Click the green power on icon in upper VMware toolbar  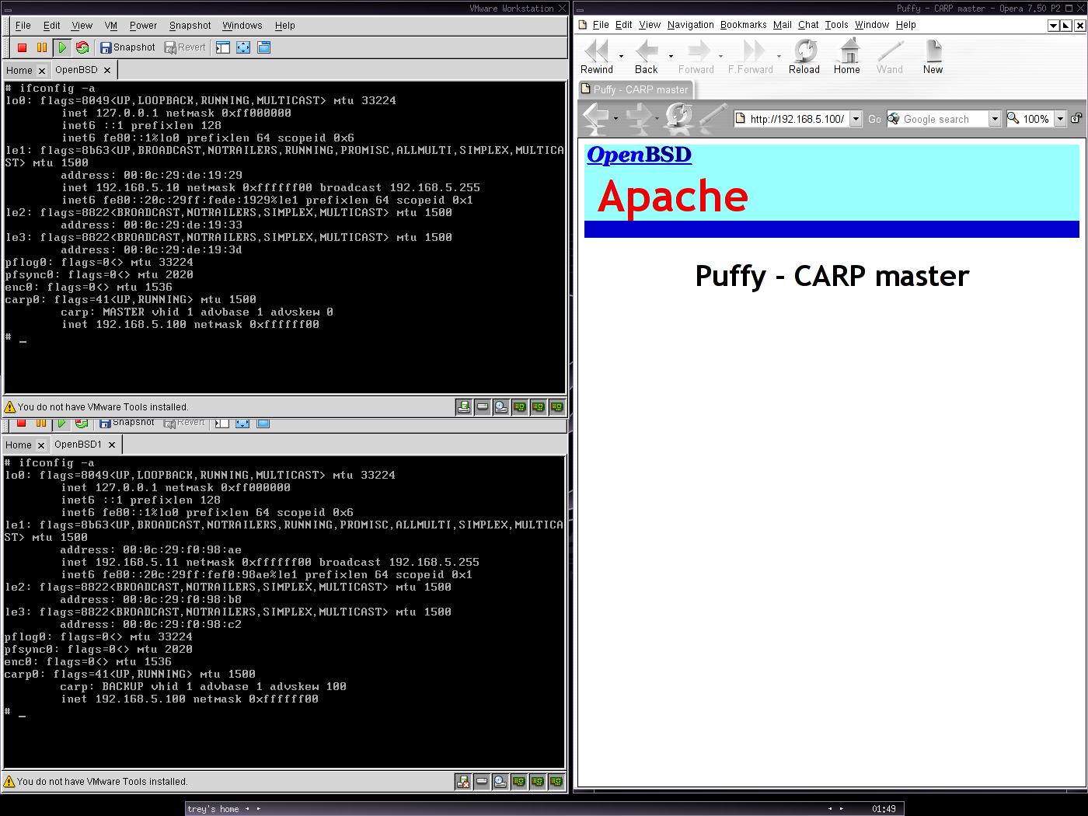pyautogui.click(x=62, y=47)
